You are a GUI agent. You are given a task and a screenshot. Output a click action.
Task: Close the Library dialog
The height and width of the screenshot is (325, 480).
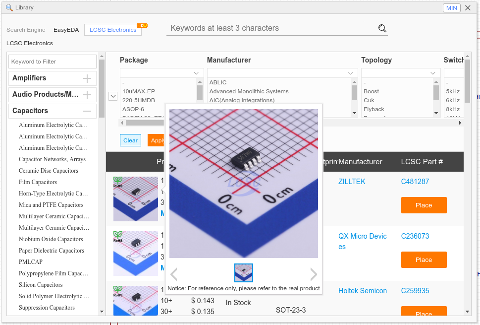pyautogui.click(x=468, y=8)
